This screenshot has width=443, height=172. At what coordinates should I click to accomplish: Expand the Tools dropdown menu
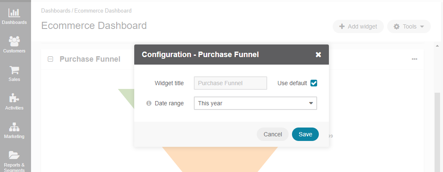[409, 26]
